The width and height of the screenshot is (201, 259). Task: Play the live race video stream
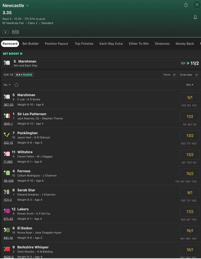pyautogui.click(x=6, y=32)
